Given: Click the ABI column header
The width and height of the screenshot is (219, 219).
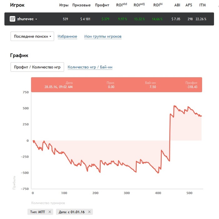Looking at the screenshot, I should coord(177,5).
